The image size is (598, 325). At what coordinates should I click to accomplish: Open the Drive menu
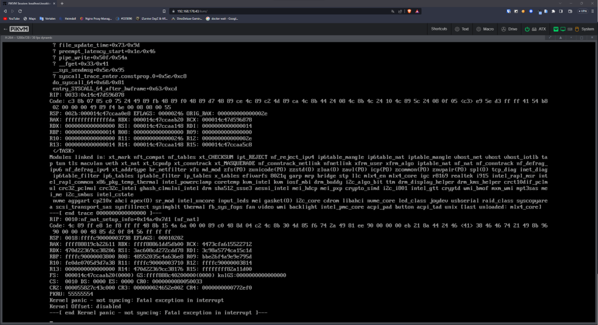click(x=509, y=29)
